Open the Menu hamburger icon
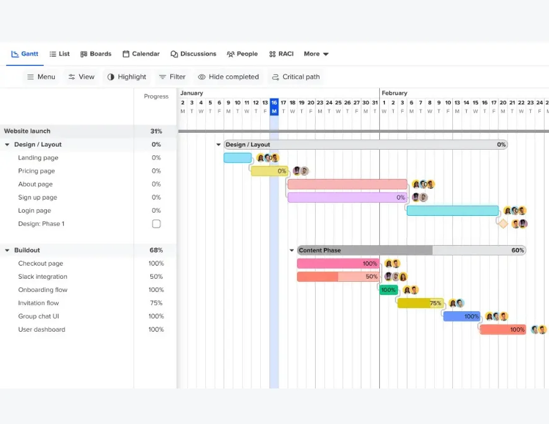The width and height of the screenshot is (549, 424). [x=31, y=77]
